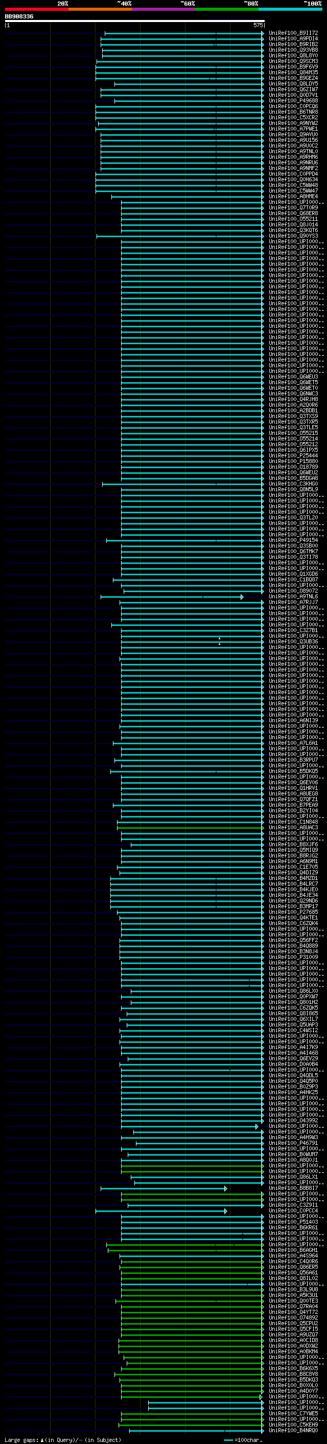This screenshot has width=327, height=1444.
Task: Click hit label UniRef100_P27685
Action: [x=293, y=912]
